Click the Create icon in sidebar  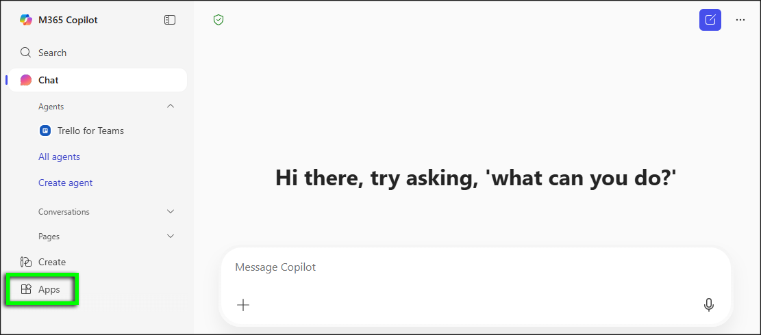point(26,262)
